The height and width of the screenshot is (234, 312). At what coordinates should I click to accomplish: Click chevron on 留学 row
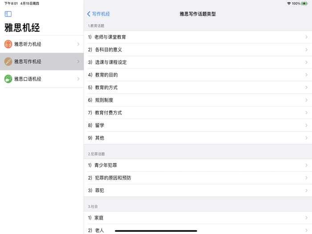[307, 125]
